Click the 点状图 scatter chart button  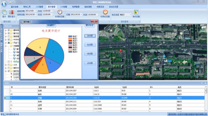click(x=90, y=63)
